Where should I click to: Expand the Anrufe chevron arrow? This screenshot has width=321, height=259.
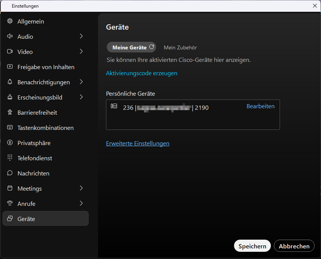click(81, 204)
